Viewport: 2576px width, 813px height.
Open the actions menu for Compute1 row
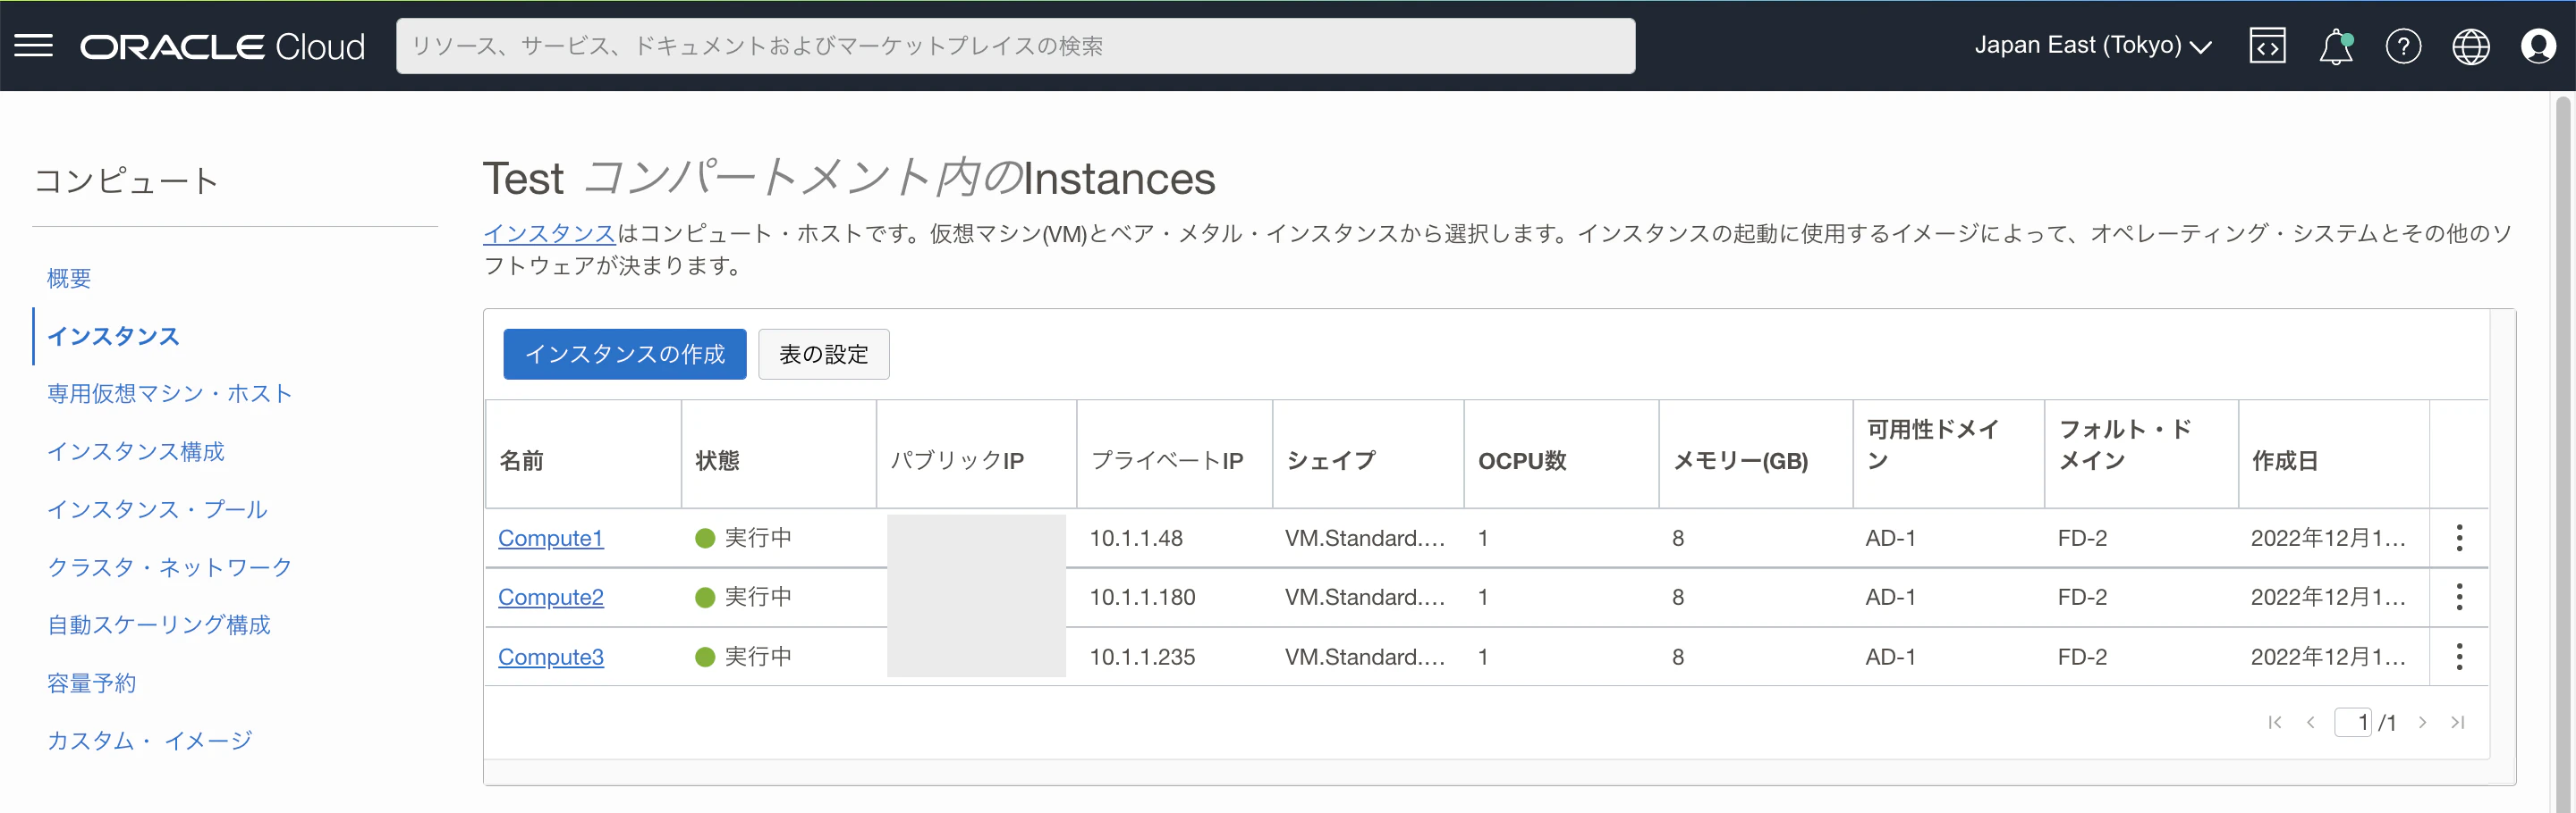tap(2459, 539)
